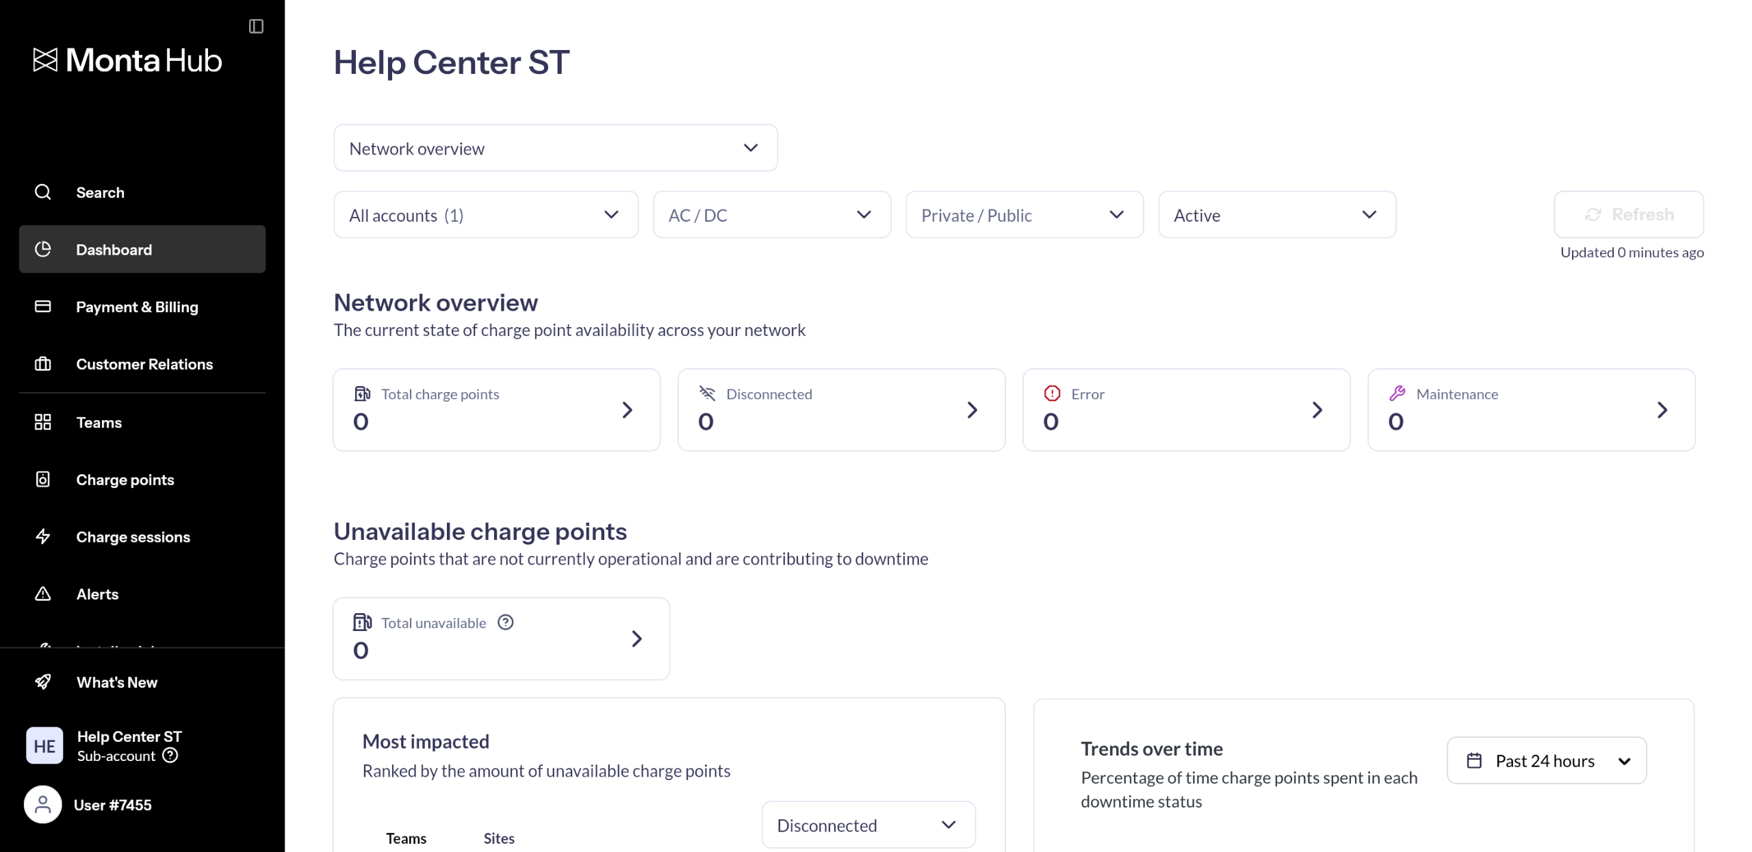Select the Teams tab under Most impacted
This screenshot has width=1752, height=852.
click(x=406, y=838)
